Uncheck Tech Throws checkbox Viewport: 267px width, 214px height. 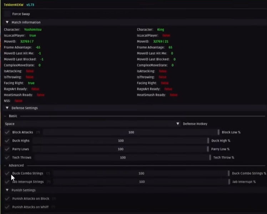pos(7,158)
